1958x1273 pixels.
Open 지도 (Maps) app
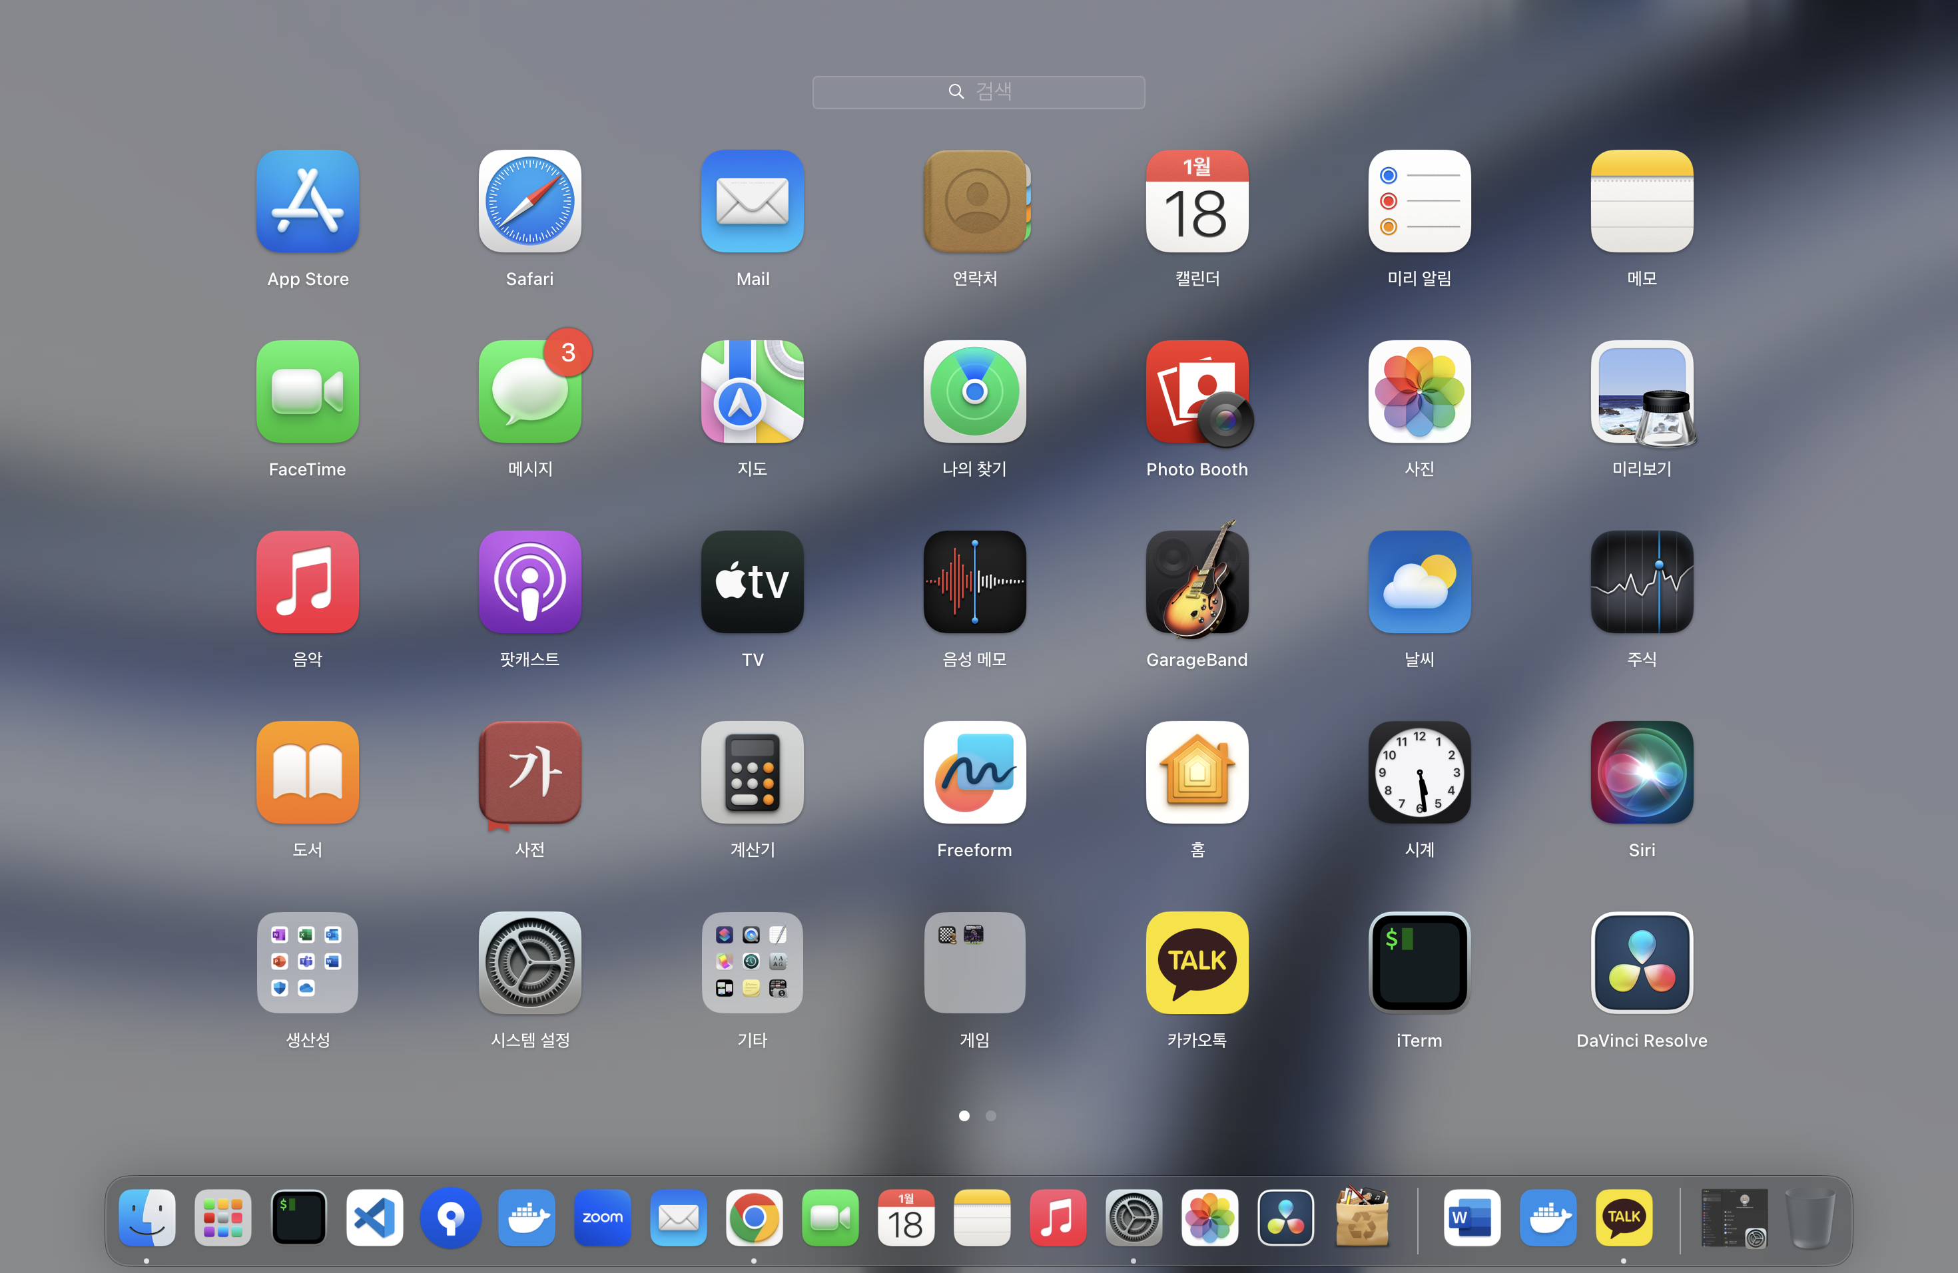point(752,391)
